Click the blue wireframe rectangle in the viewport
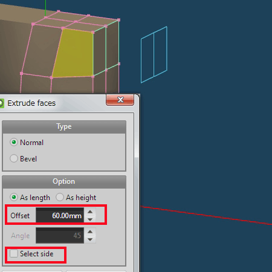Image resolution: width=272 pixels, height=272 pixels. coord(154,54)
